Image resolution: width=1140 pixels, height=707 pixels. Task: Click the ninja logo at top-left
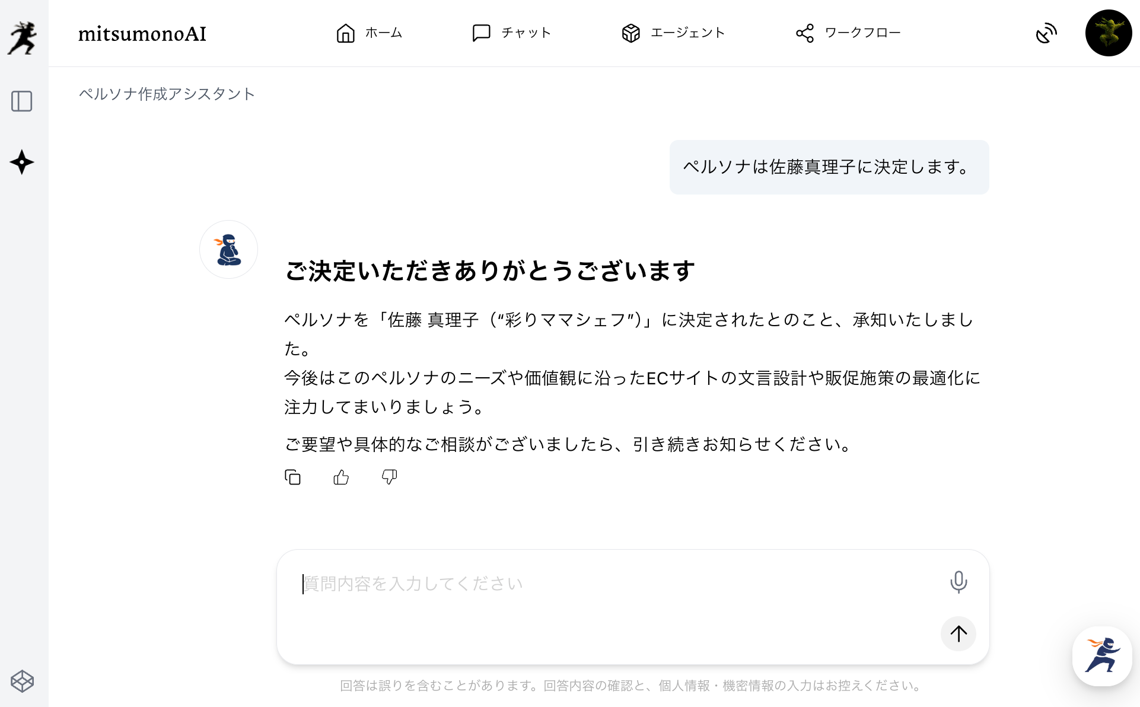click(23, 37)
